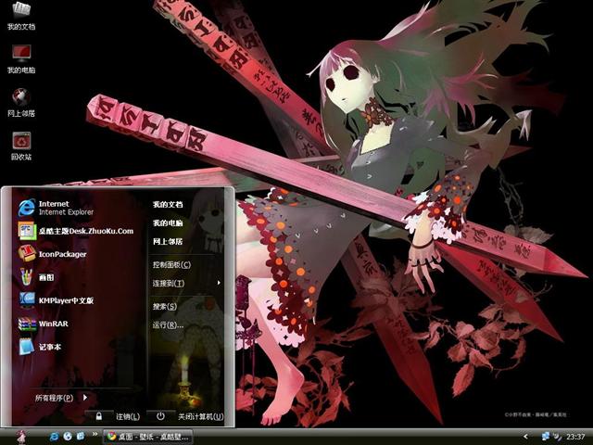Open WinRAR from the start menu

pyautogui.click(x=44, y=324)
